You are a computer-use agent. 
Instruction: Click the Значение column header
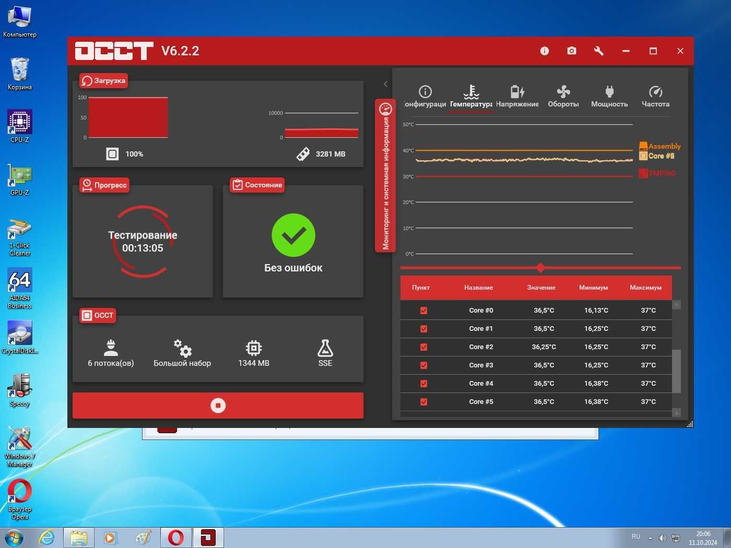point(541,288)
